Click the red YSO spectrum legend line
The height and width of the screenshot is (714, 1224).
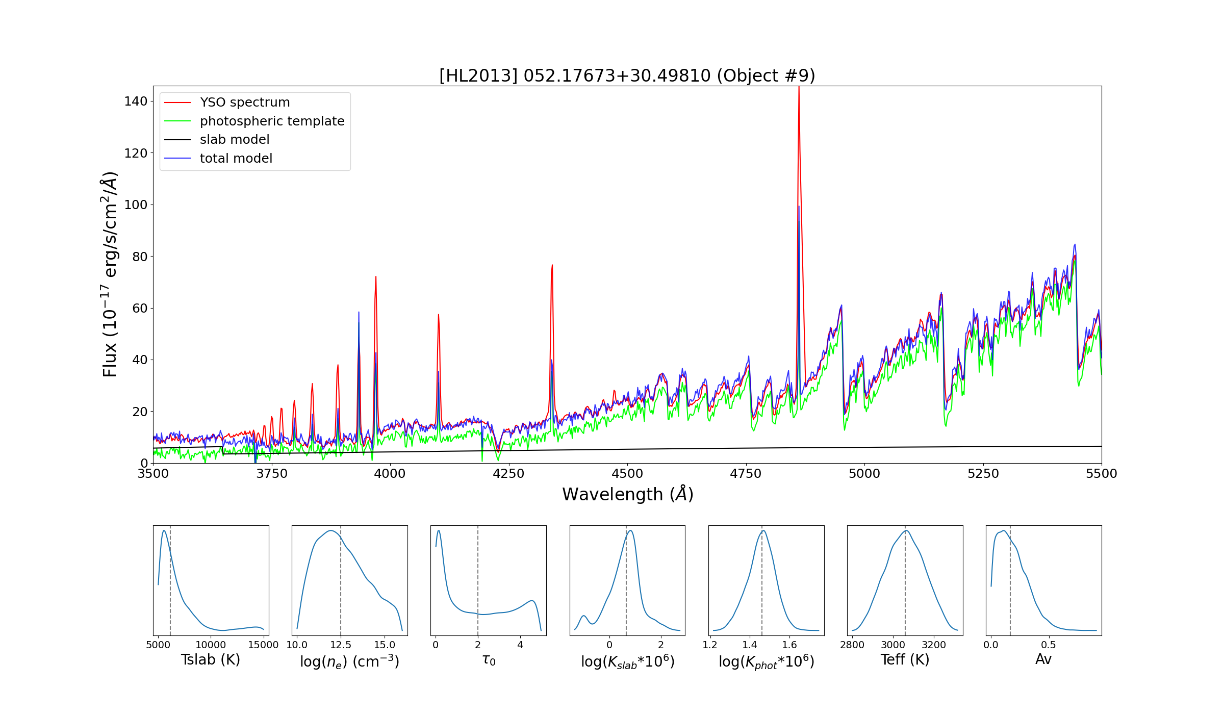(177, 103)
